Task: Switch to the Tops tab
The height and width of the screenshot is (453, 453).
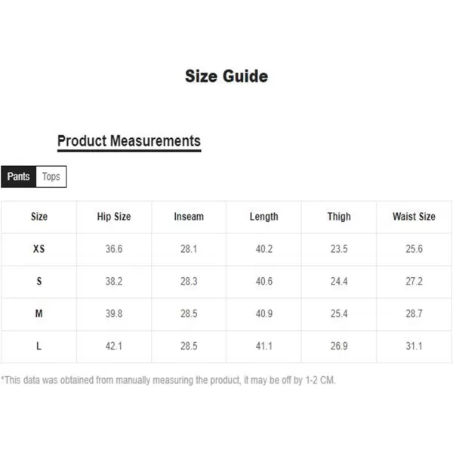Action: coord(51,177)
